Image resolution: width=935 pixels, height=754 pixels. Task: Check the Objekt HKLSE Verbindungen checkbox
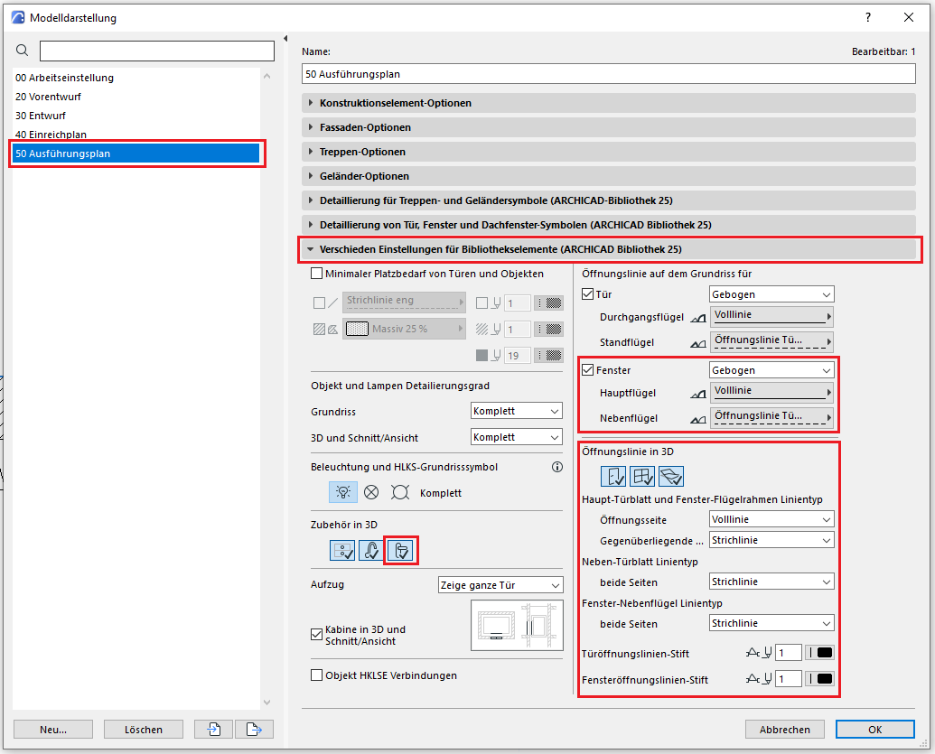pyautogui.click(x=316, y=675)
